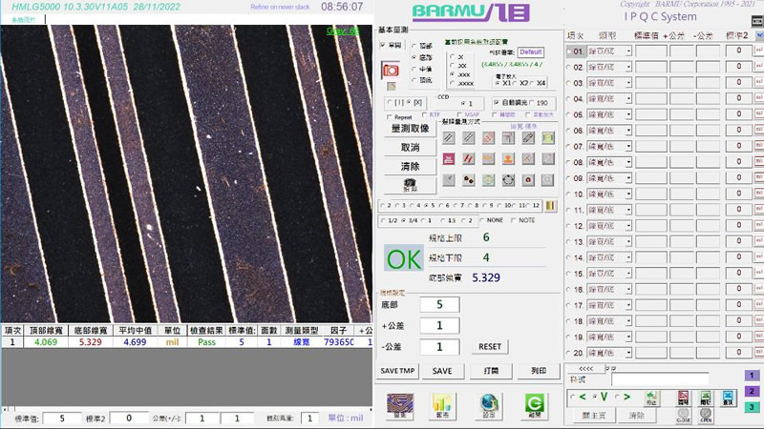The width and height of the screenshot is (764, 429).
Task: Open the type dropdown in row 01
Action: 628,51
